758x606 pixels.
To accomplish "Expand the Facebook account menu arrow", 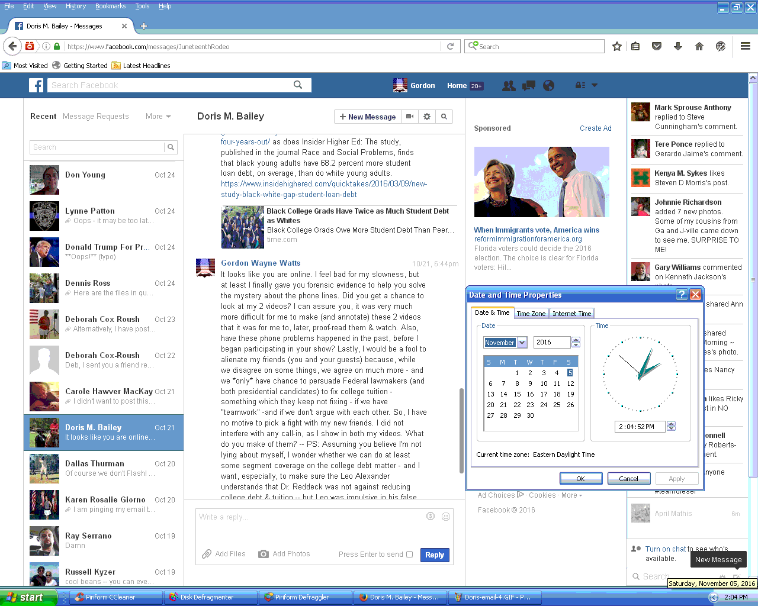I will coord(595,85).
